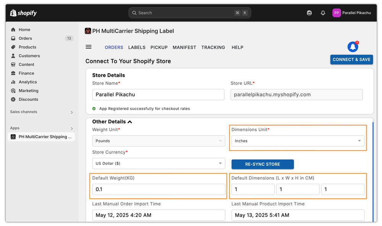Viewport: 382px width, 226px height.
Task: Switch to the ORDERS tab
Action: pos(114,47)
